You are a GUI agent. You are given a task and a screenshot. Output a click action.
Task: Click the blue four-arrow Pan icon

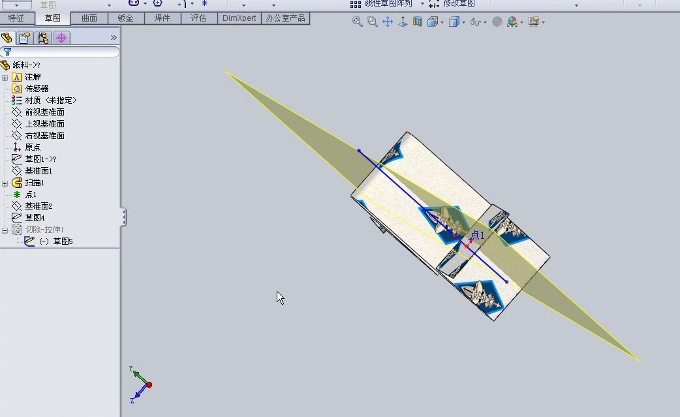[387, 22]
